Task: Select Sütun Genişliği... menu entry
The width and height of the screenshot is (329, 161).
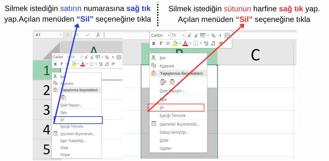Action: point(174,132)
